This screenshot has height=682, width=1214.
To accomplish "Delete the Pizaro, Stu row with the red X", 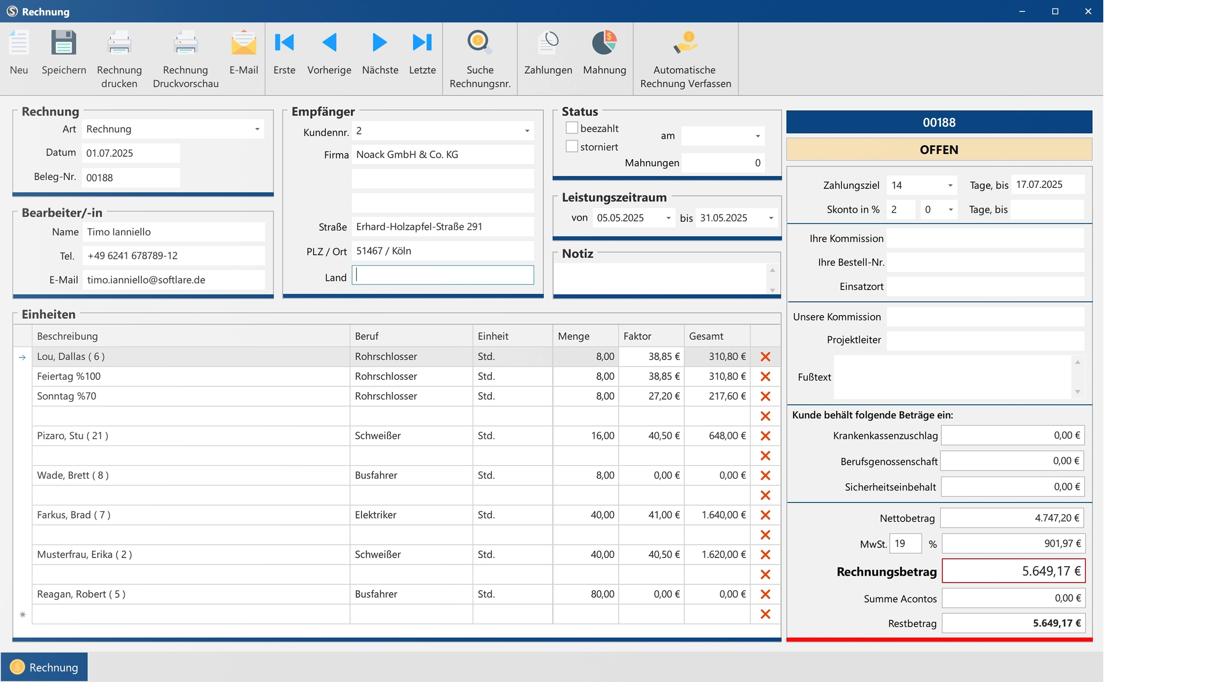I will (x=765, y=436).
